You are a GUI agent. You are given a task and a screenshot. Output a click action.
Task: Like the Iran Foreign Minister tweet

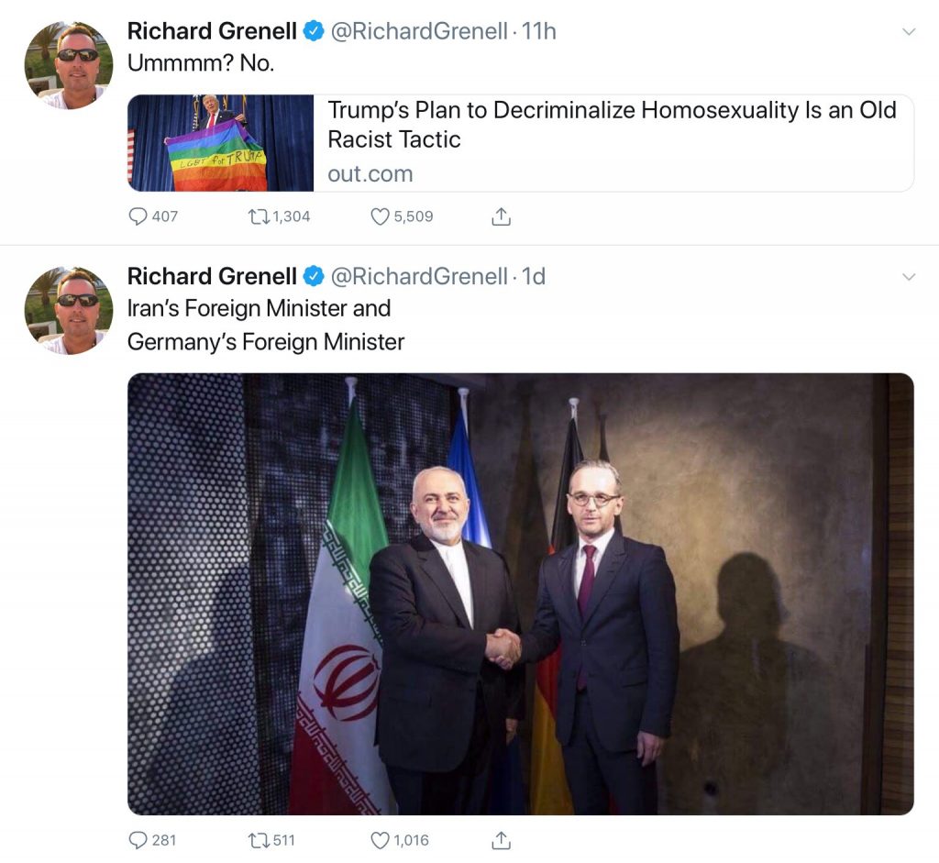(x=381, y=840)
